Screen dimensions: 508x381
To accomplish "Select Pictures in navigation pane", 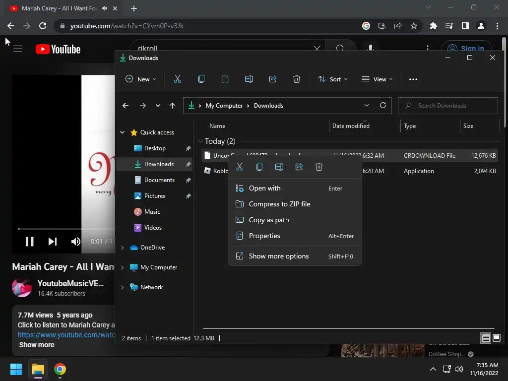I will click(155, 195).
